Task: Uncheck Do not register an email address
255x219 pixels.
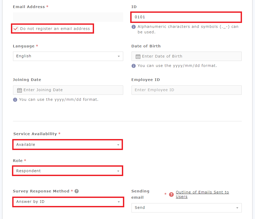Action: point(16,29)
